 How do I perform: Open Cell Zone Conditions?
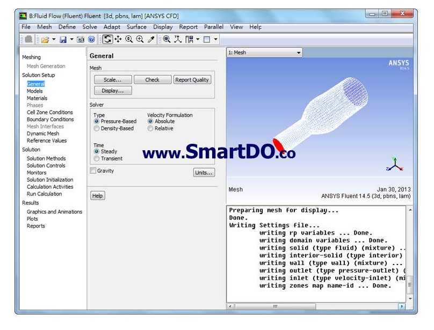[x=50, y=112]
